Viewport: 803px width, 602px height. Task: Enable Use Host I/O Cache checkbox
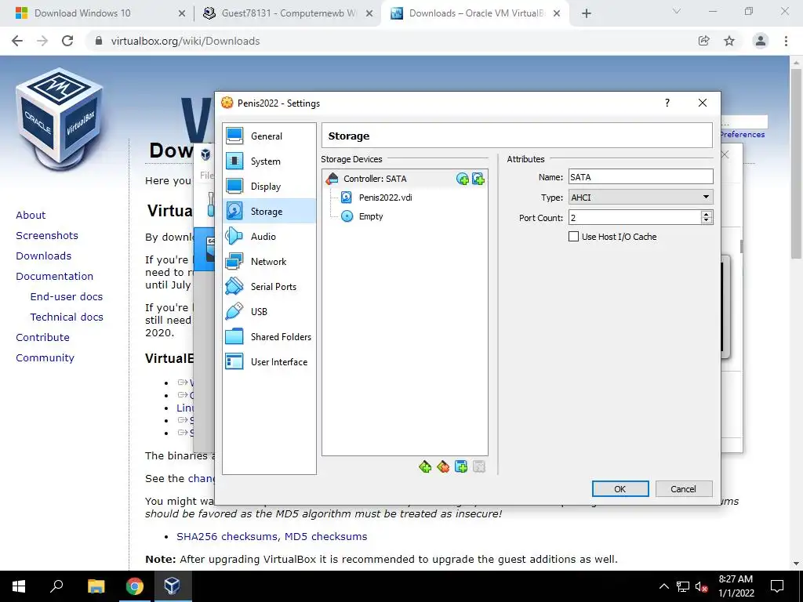[573, 237]
